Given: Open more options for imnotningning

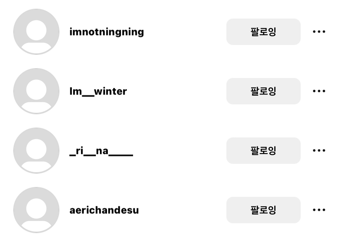Looking at the screenshot, I should (x=319, y=32).
